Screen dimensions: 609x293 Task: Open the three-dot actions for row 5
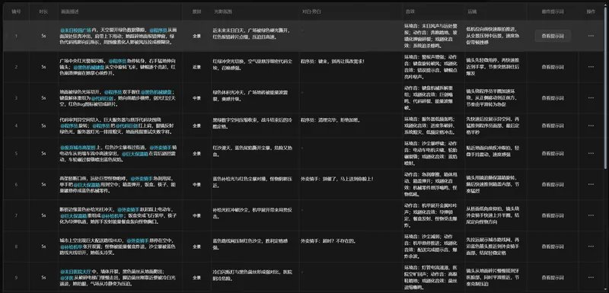pos(591,154)
